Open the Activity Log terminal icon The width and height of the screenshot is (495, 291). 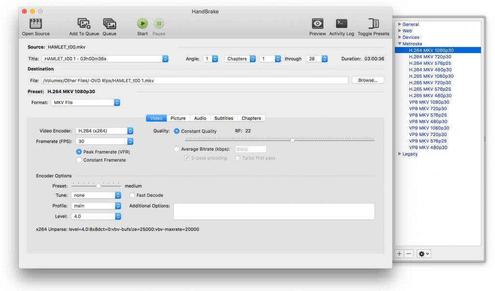coord(342,23)
